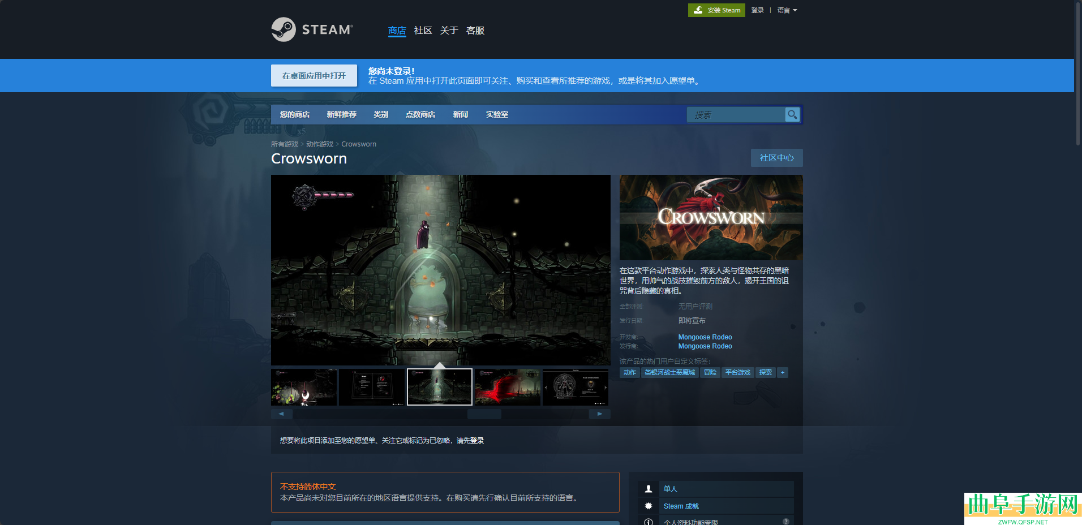1082x525 pixels.
Task: Click the plus button to add tag
Action: click(783, 373)
